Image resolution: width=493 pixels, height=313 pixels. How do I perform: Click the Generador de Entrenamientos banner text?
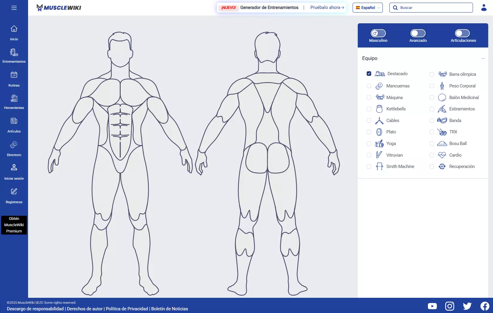click(x=269, y=7)
